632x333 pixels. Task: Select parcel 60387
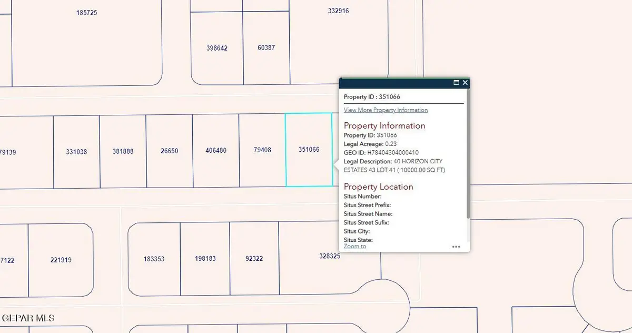[265, 47]
